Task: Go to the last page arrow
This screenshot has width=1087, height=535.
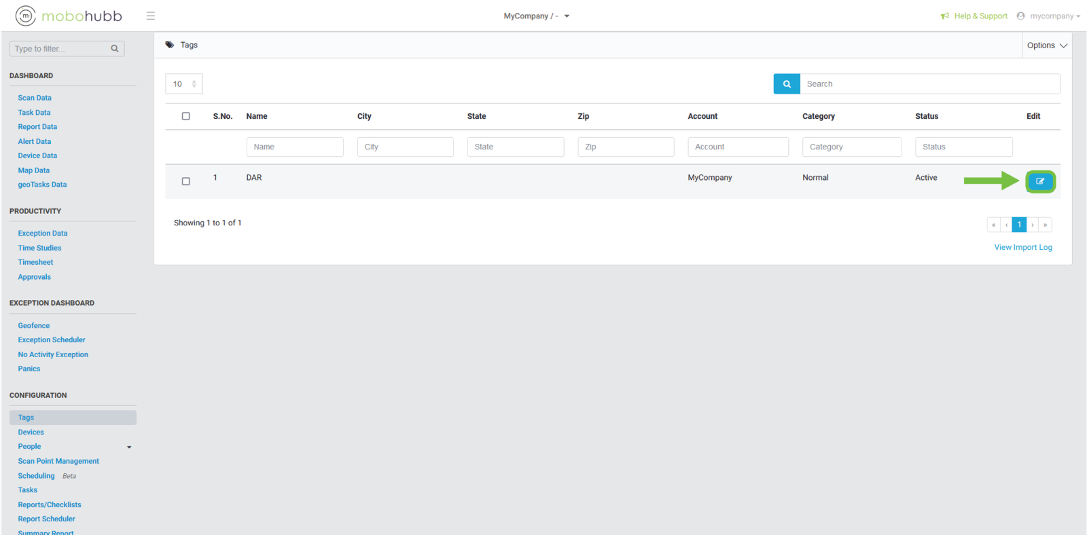Action: (1046, 225)
